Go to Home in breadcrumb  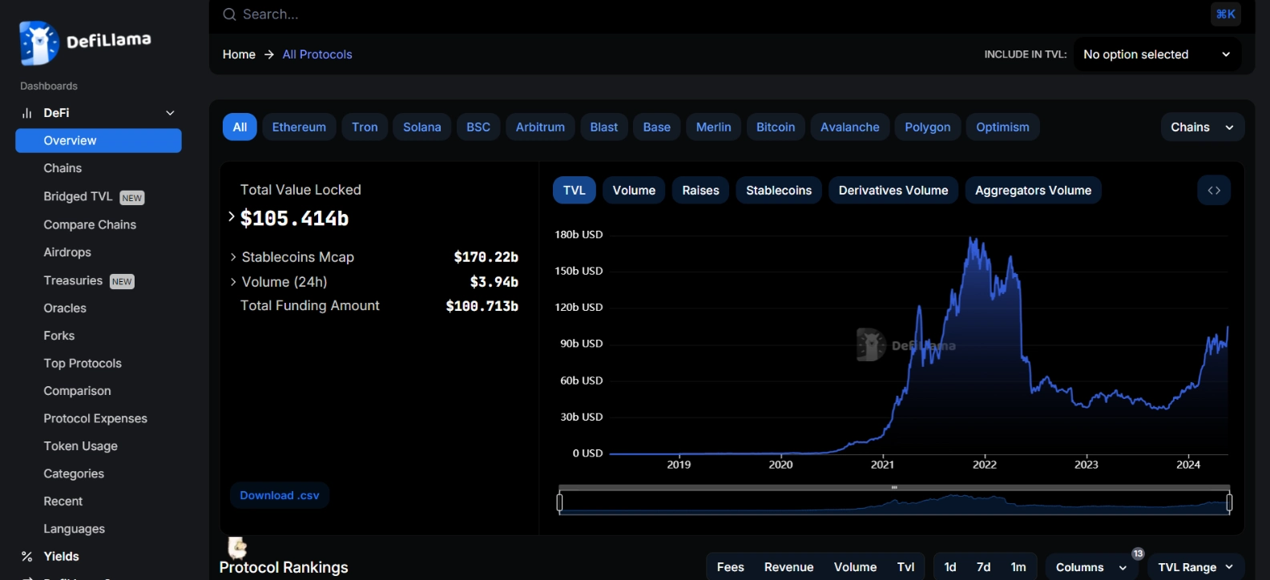[x=239, y=54]
